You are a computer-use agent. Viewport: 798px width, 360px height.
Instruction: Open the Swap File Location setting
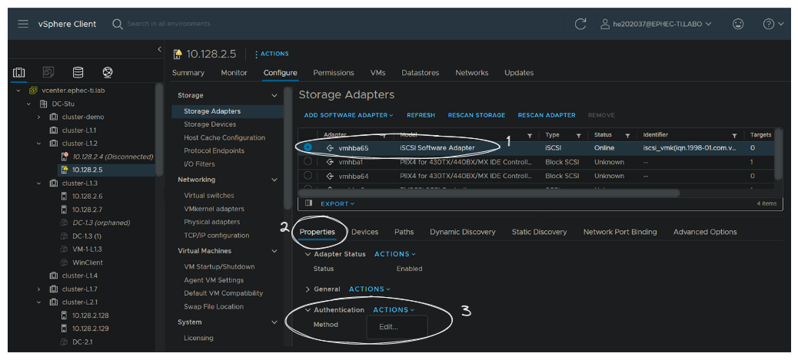pyautogui.click(x=214, y=306)
